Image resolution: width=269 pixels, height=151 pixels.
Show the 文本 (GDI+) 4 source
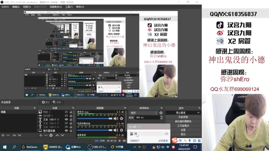[66, 127]
